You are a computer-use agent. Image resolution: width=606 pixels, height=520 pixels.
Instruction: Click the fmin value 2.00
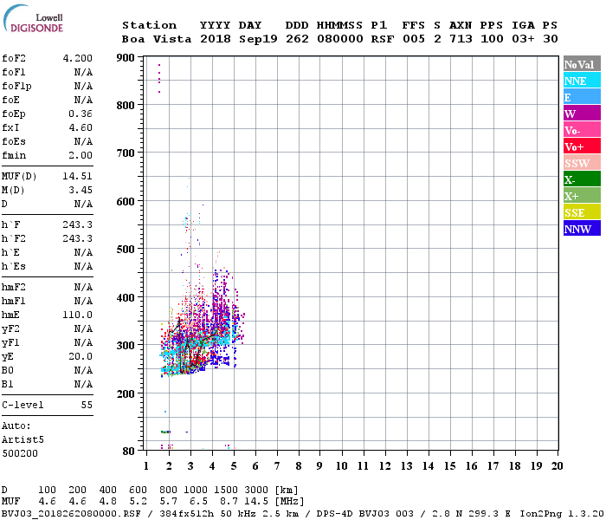81,155
